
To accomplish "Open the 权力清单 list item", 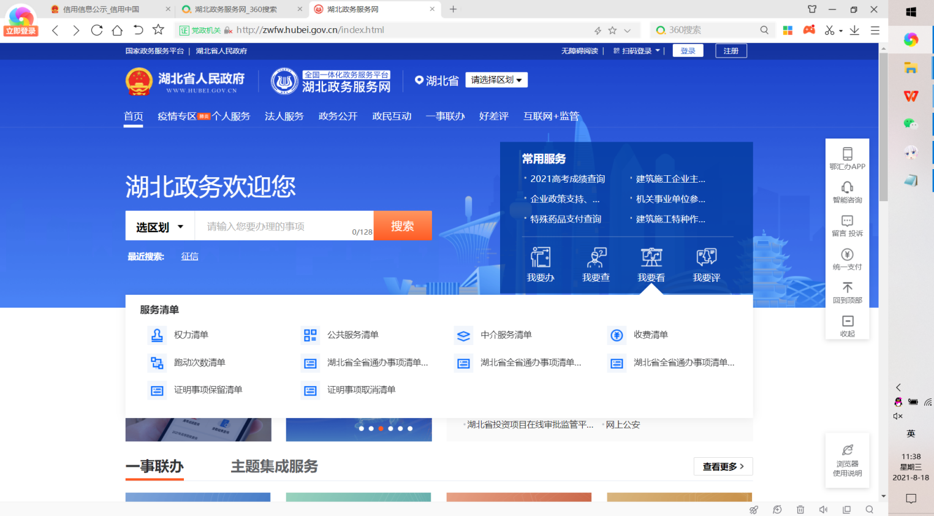I will tap(191, 335).
